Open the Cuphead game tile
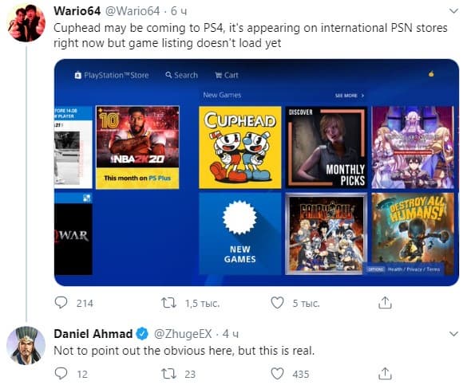This screenshot has height=385, width=471. (240, 147)
